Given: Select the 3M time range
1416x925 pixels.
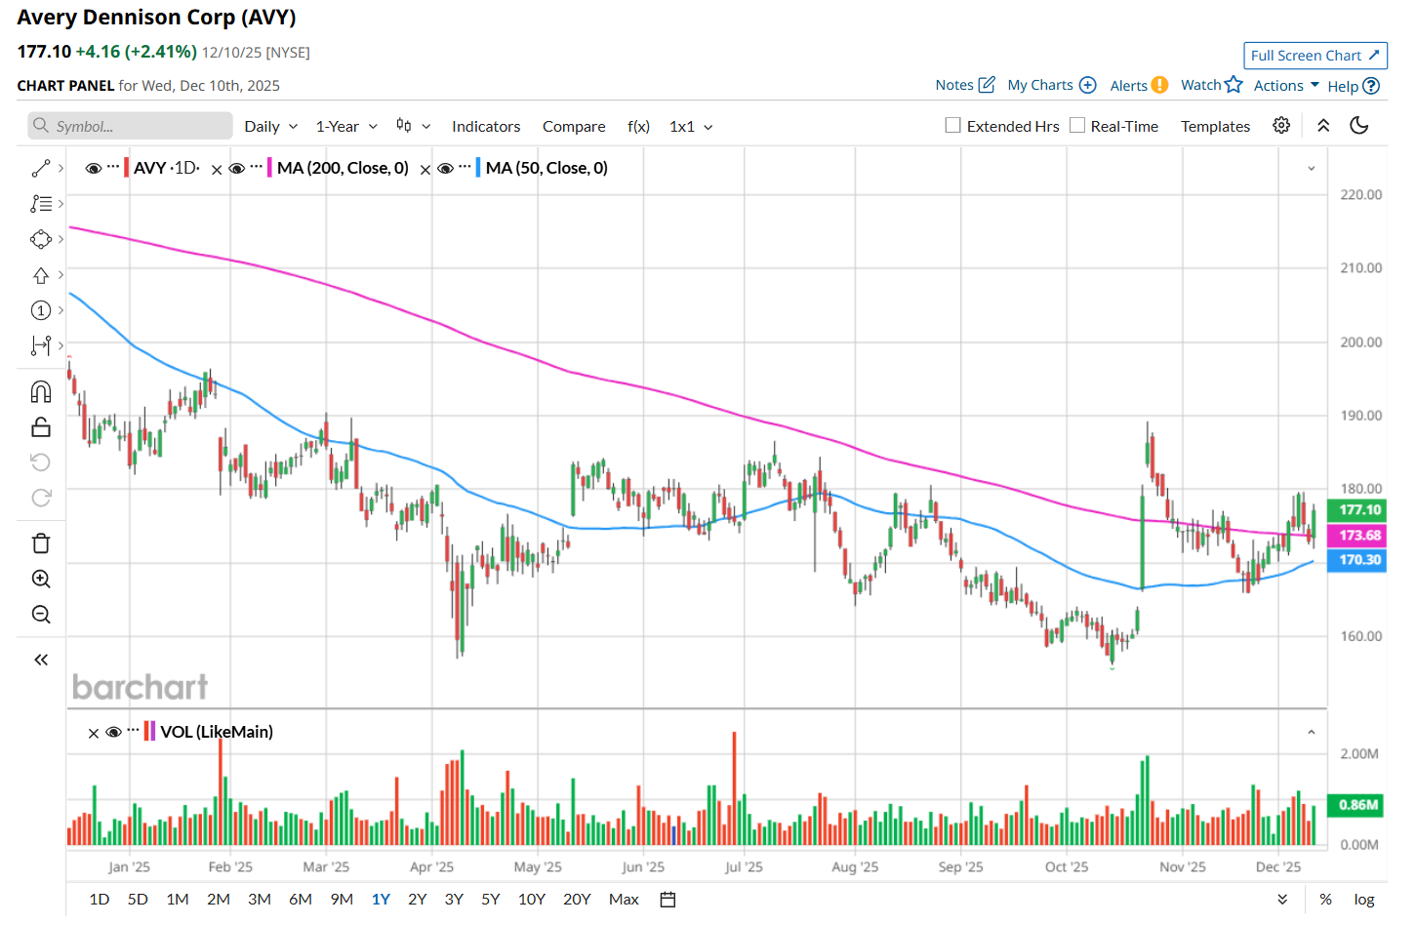Looking at the screenshot, I should (x=260, y=900).
